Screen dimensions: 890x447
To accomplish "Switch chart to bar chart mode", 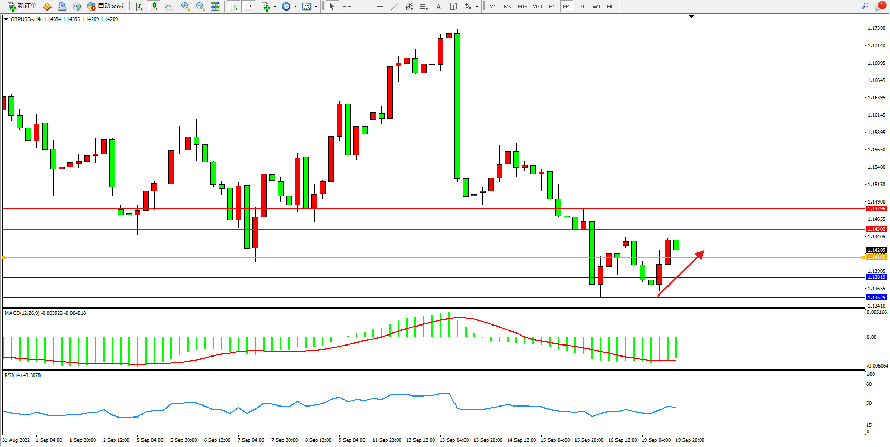I will (139, 6).
